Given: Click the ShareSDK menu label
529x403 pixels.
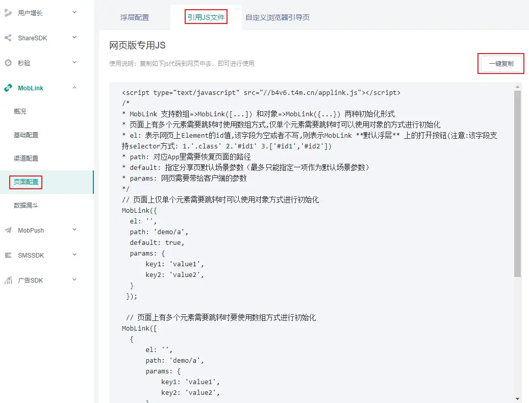Looking at the screenshot, I should tap(32, 38).
